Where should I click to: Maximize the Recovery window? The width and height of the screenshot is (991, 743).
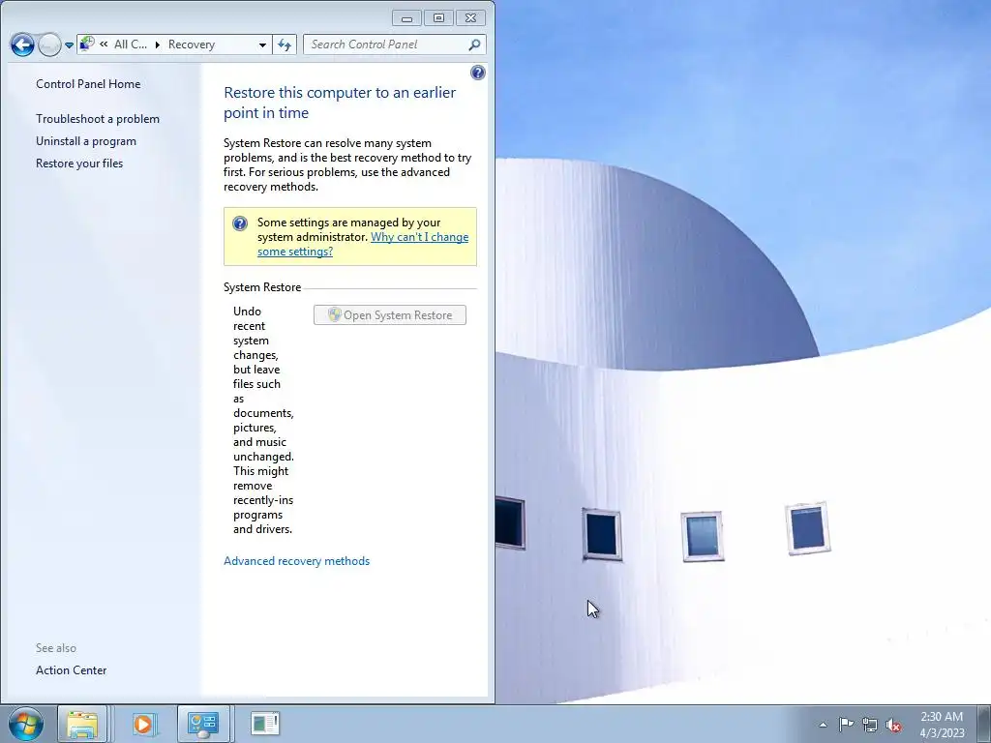[x=438, y=18]
